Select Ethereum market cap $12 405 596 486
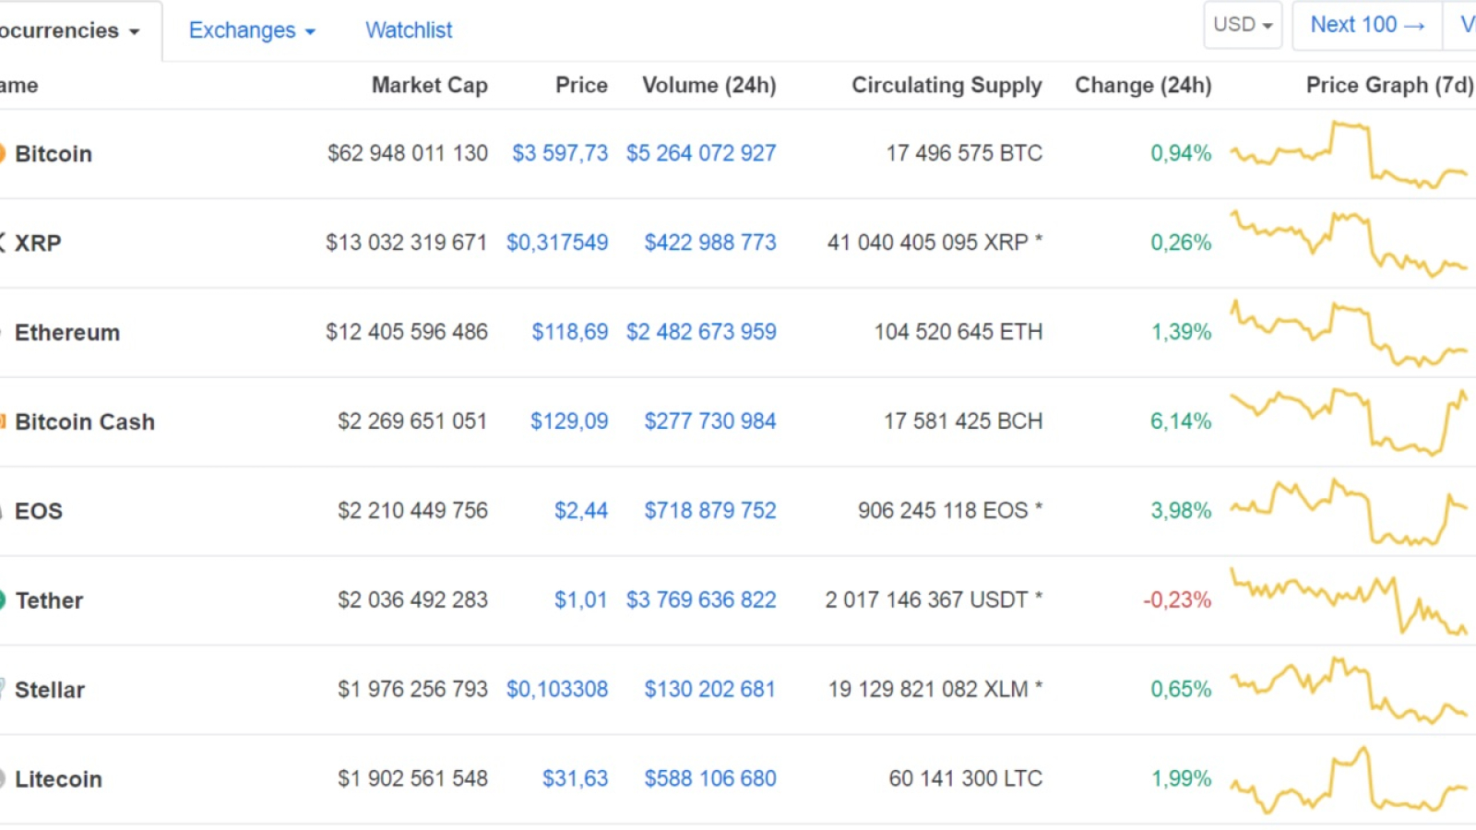The image size is (1476, 830). coord(407,332)
